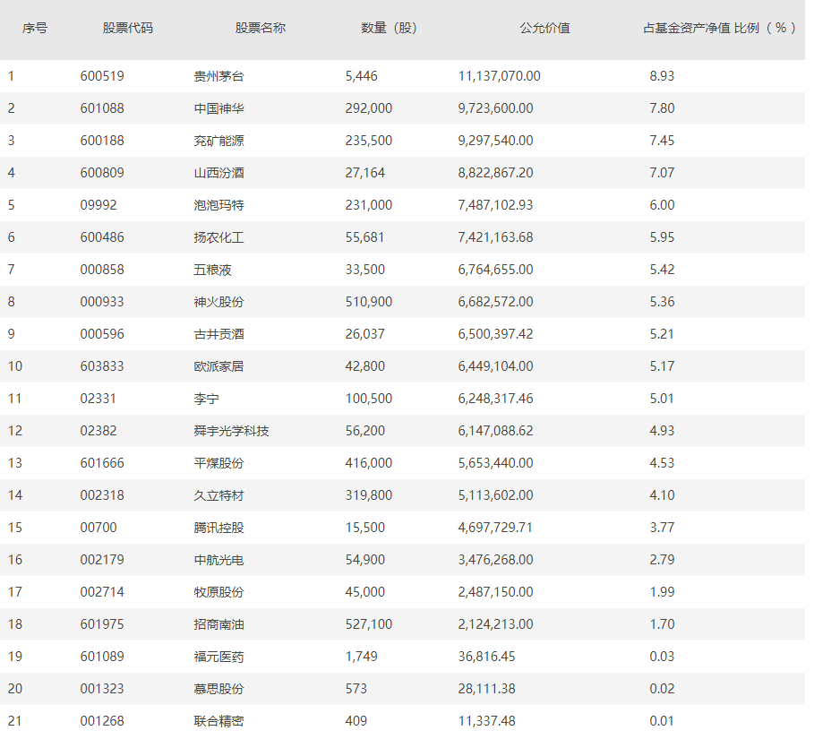
Task: Select stock code 000933
Action: pyautogui.click(x=102, y=302)
